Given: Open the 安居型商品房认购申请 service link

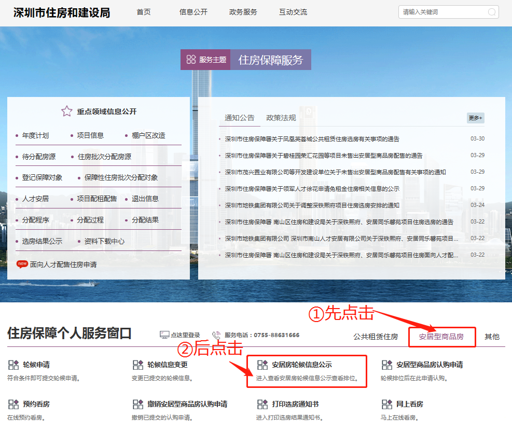Looking at the screenshot, I should [430, 365].
